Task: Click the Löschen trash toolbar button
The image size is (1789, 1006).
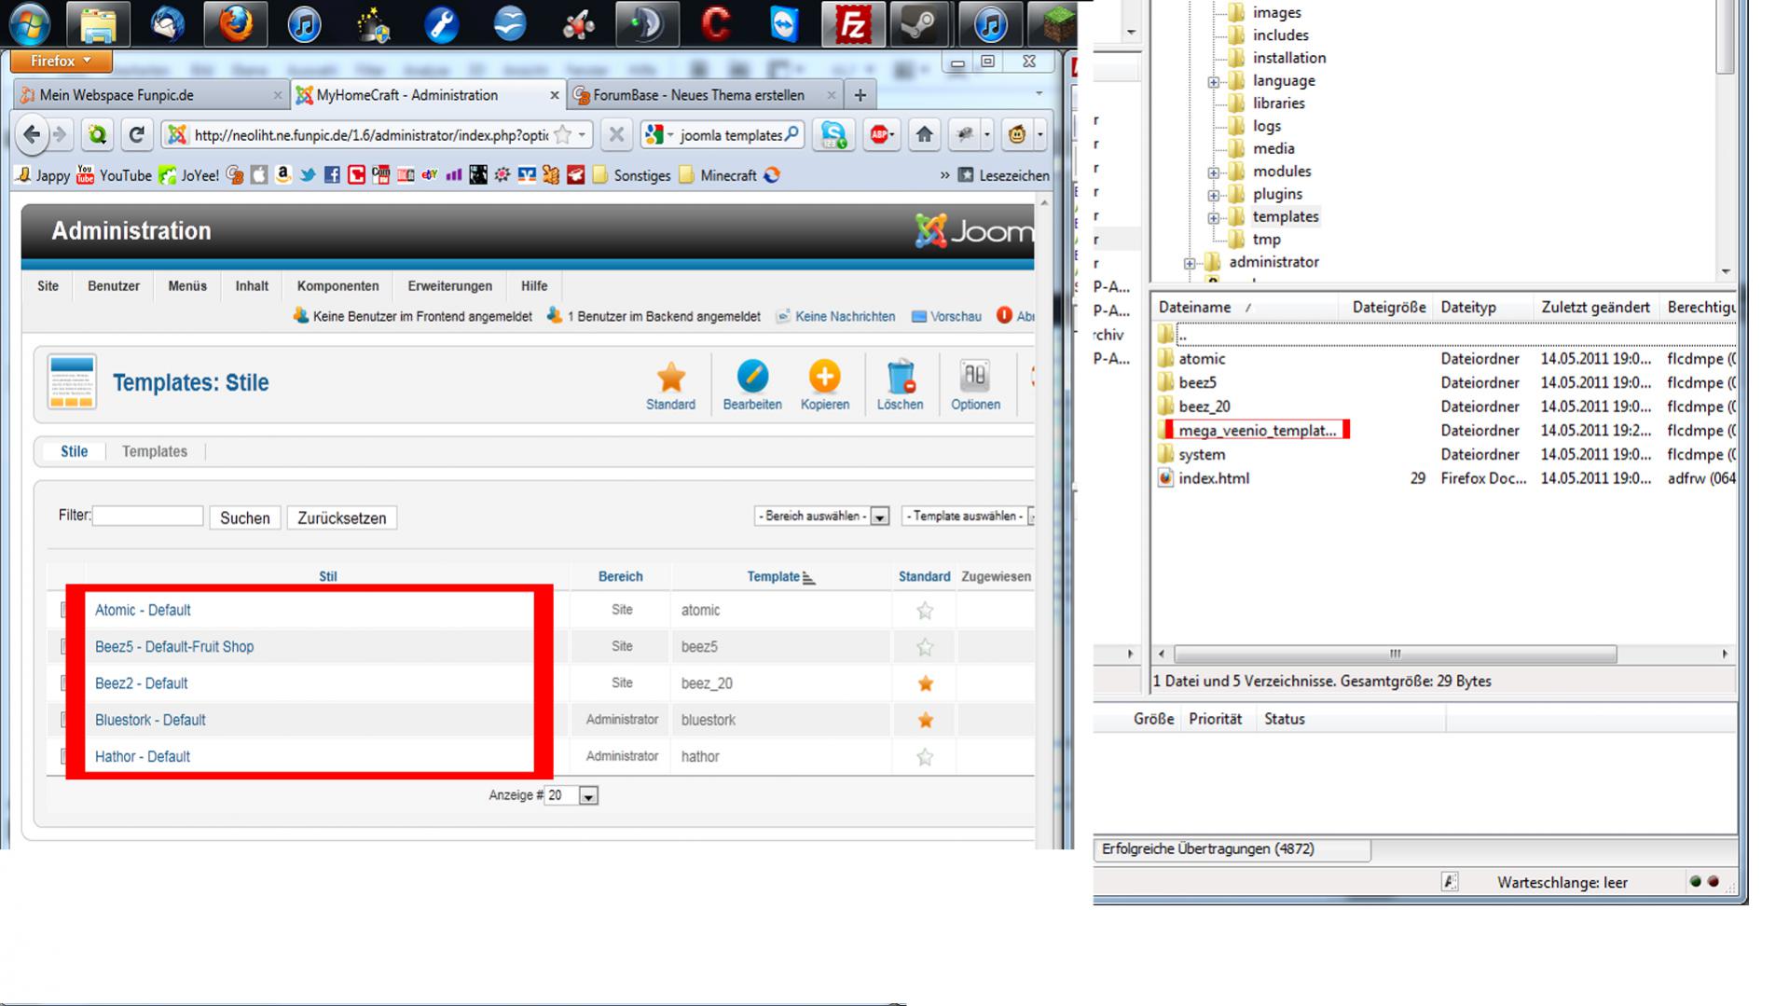Action: [900, 385]
